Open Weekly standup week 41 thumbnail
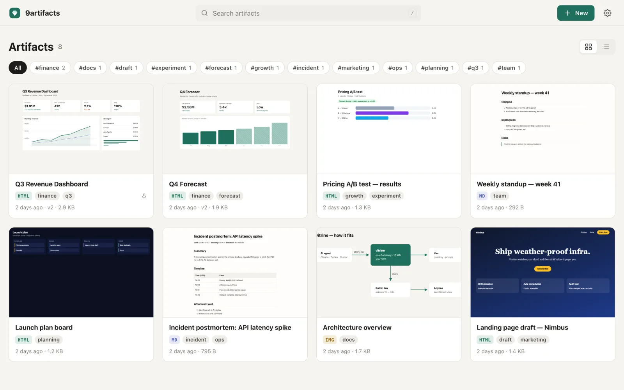Image resolution: width=624 pixels, height=390 pixels. pos(542,129)
